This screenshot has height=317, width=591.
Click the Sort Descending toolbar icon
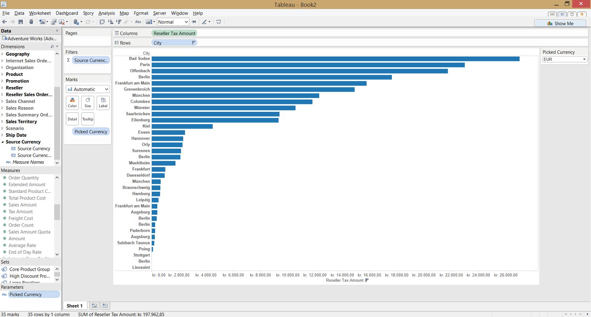[119, 22]
